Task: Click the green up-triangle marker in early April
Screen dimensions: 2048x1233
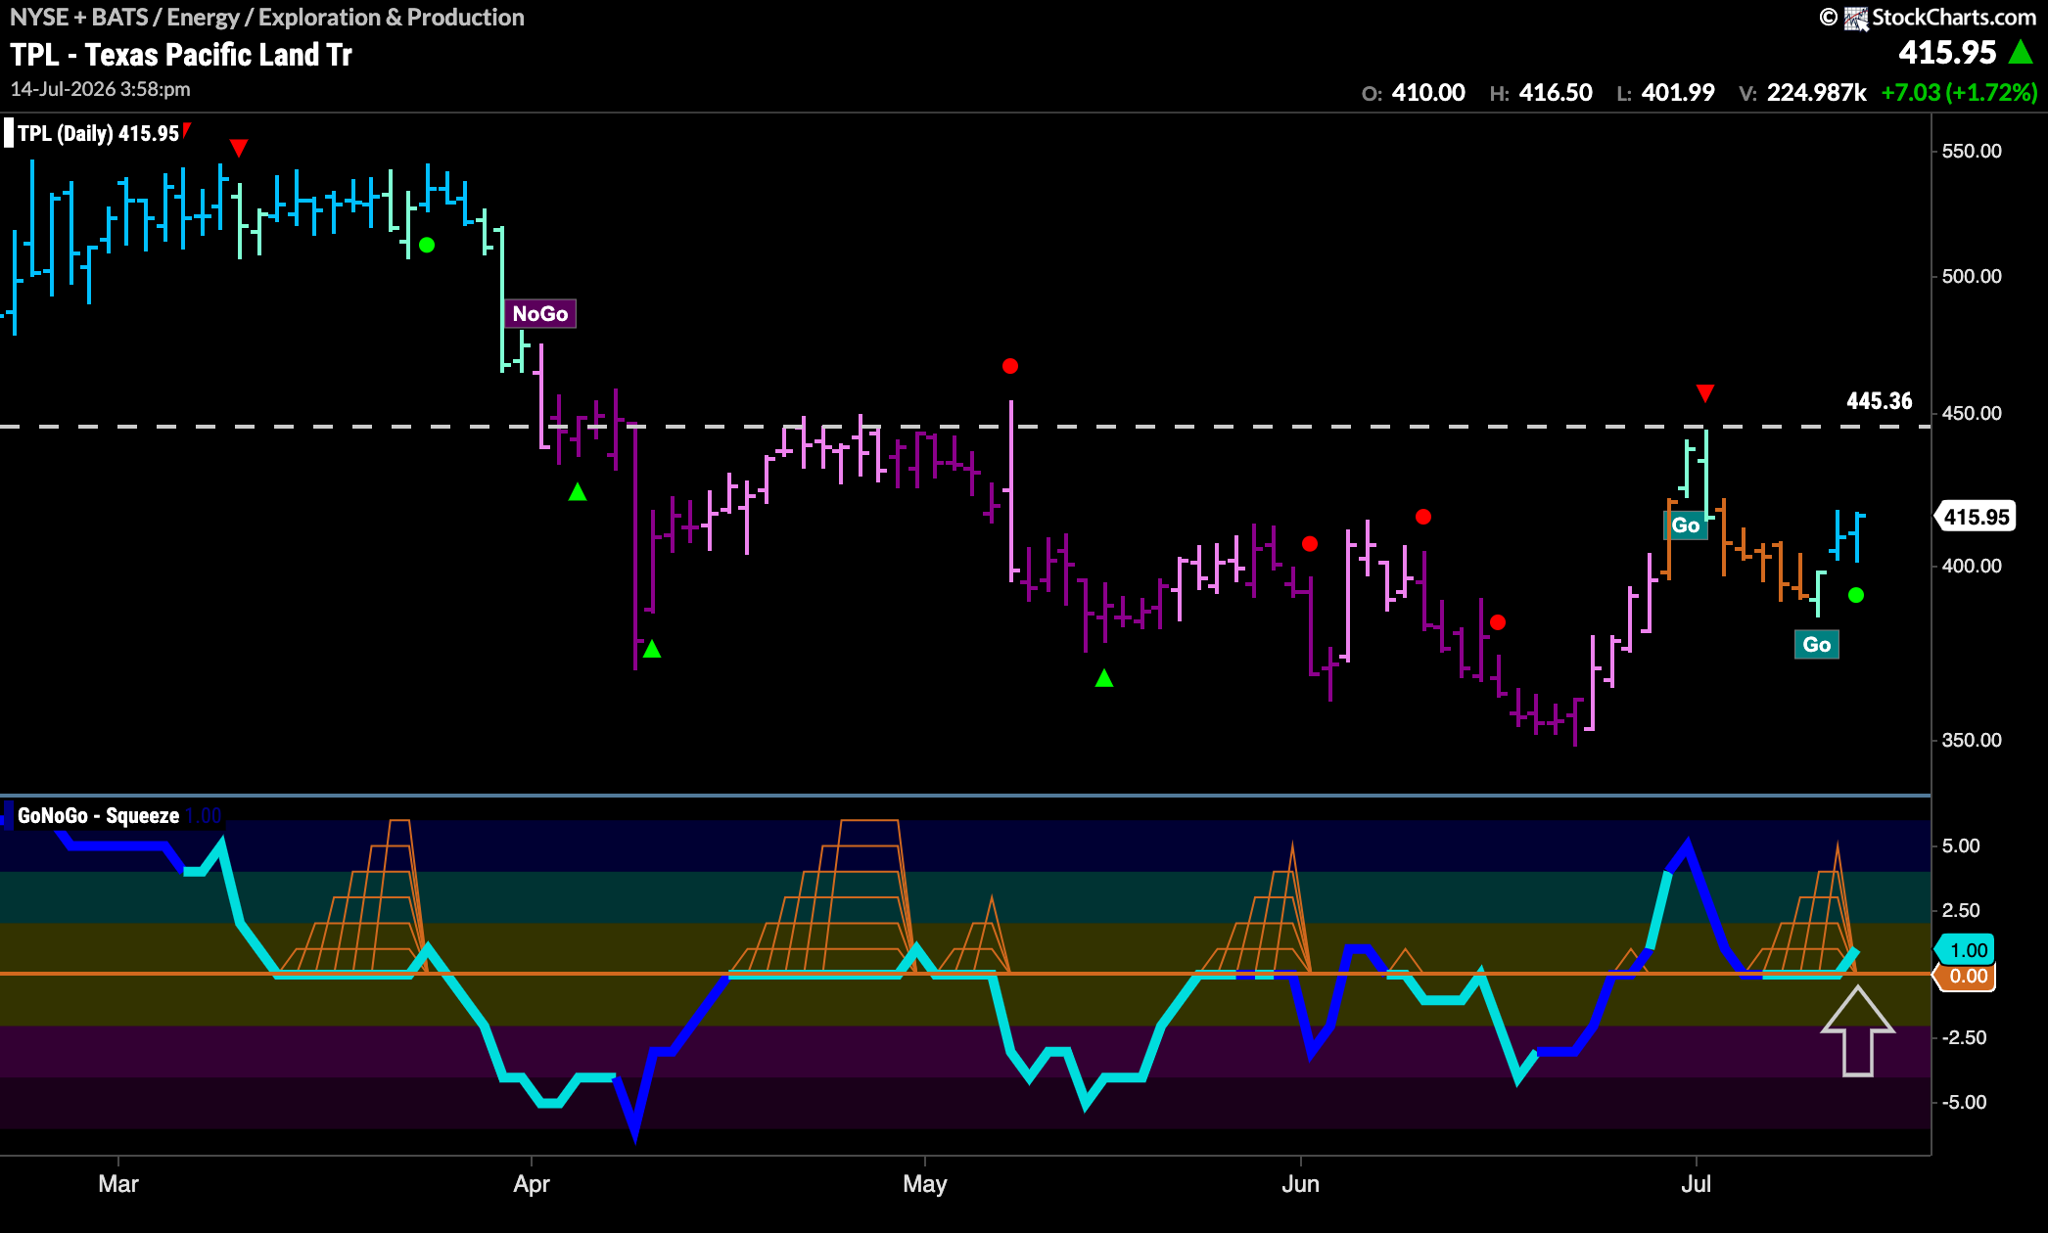Action: (578, 492)
